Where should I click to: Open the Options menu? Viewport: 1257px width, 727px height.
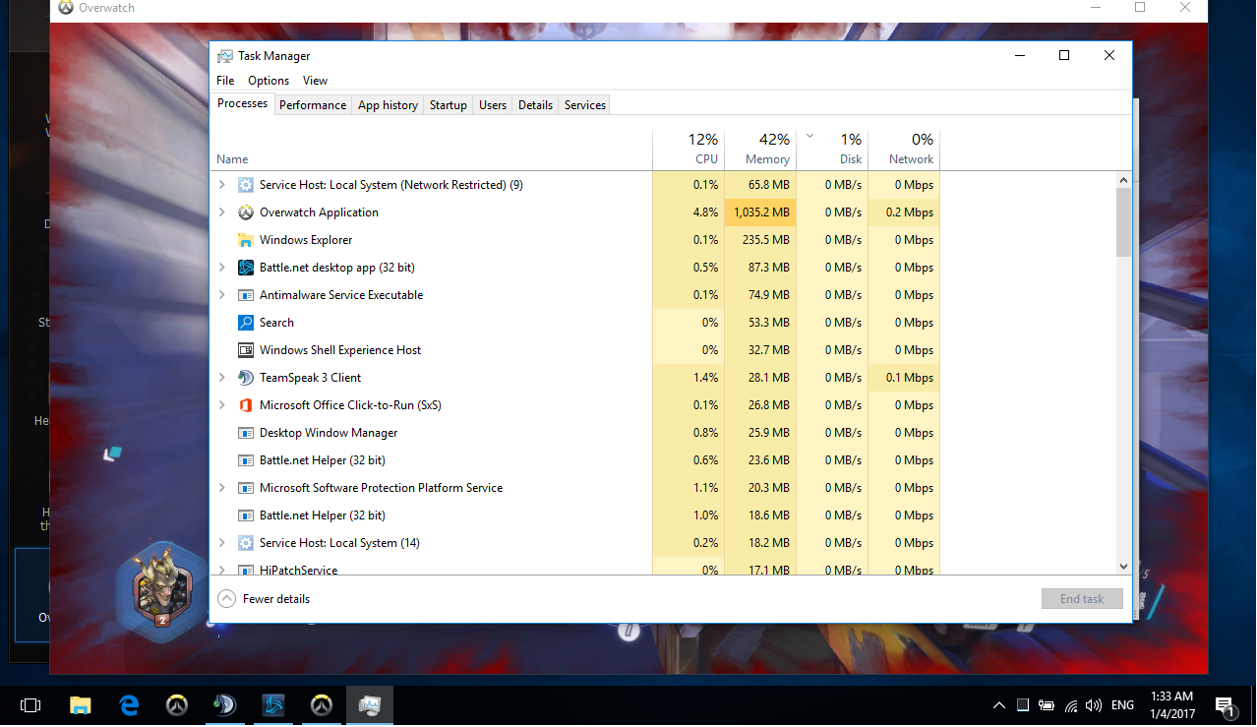click(x=269, y=81)
